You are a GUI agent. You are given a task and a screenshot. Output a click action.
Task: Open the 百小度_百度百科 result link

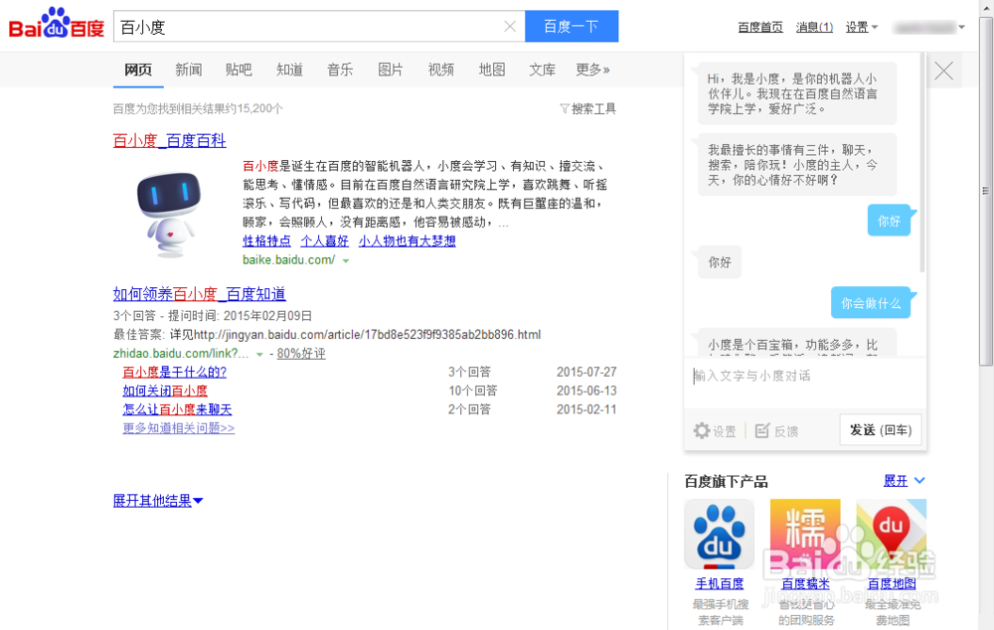point(169,140)
